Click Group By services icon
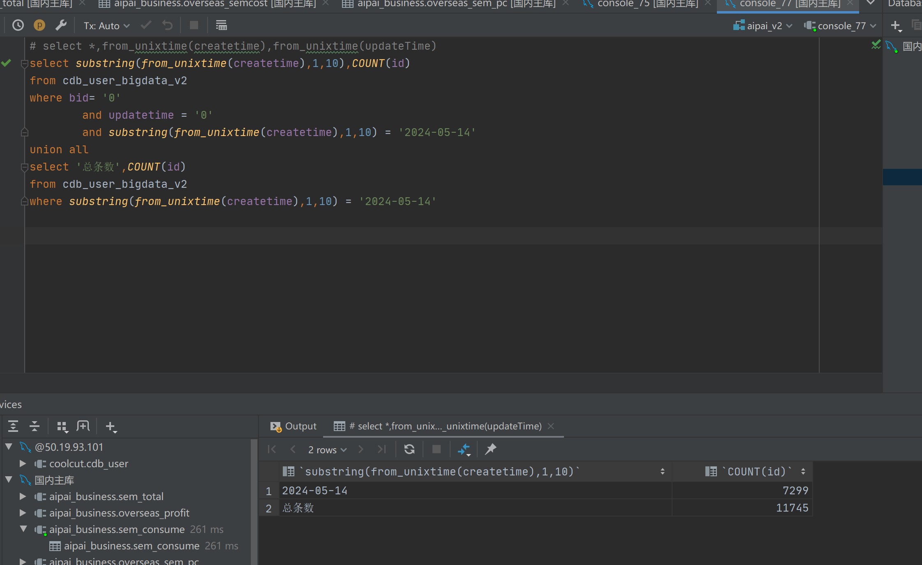This screenshot has width=922, height=565. tap(62, 427)
